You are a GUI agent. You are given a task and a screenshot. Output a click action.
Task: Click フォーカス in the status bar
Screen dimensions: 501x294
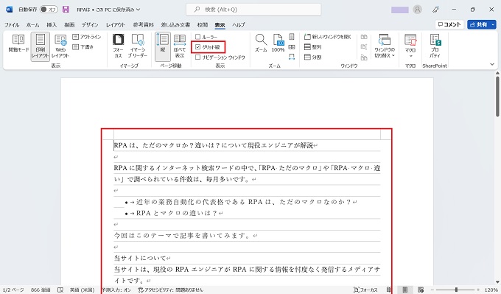366,290
